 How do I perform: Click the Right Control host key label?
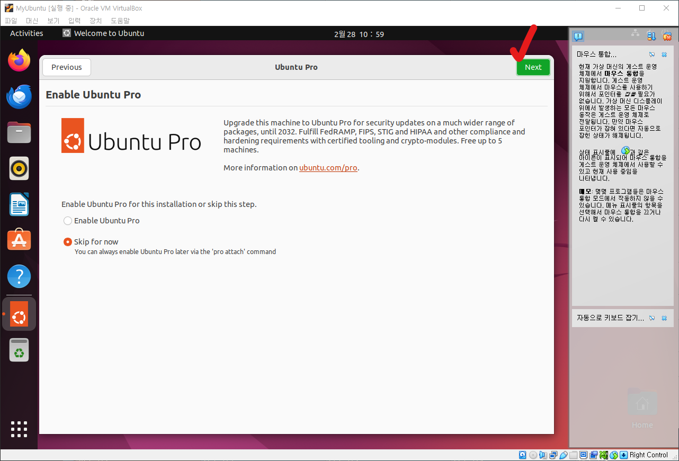[649, 455]
